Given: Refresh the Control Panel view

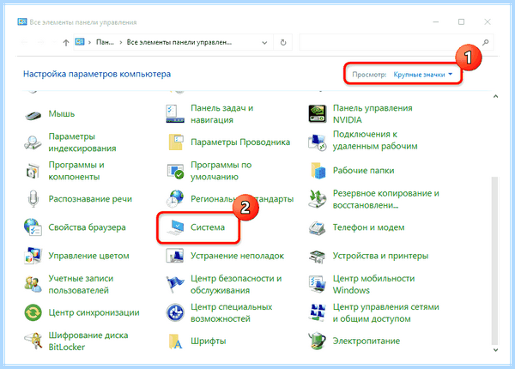Looking at the screenshot, I should [x=283, y=43].
